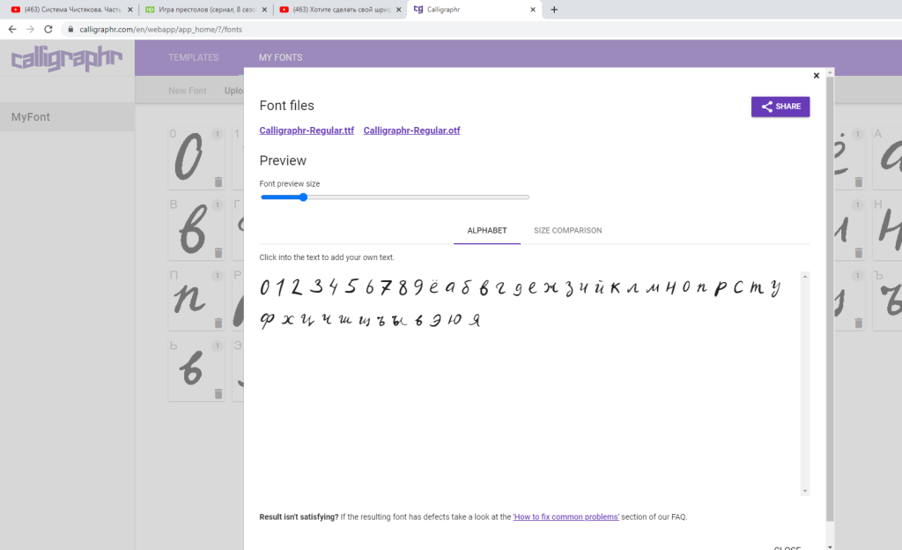Viewport: 902px width, 550px height.
Task: Click variant count badge on glyph В
Action: pos(217,204)
